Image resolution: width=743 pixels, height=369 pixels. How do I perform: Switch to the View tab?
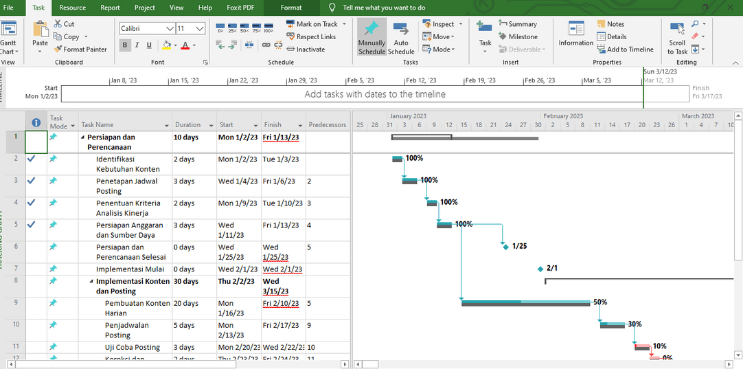pyautogui.click(x=176, y=8)
